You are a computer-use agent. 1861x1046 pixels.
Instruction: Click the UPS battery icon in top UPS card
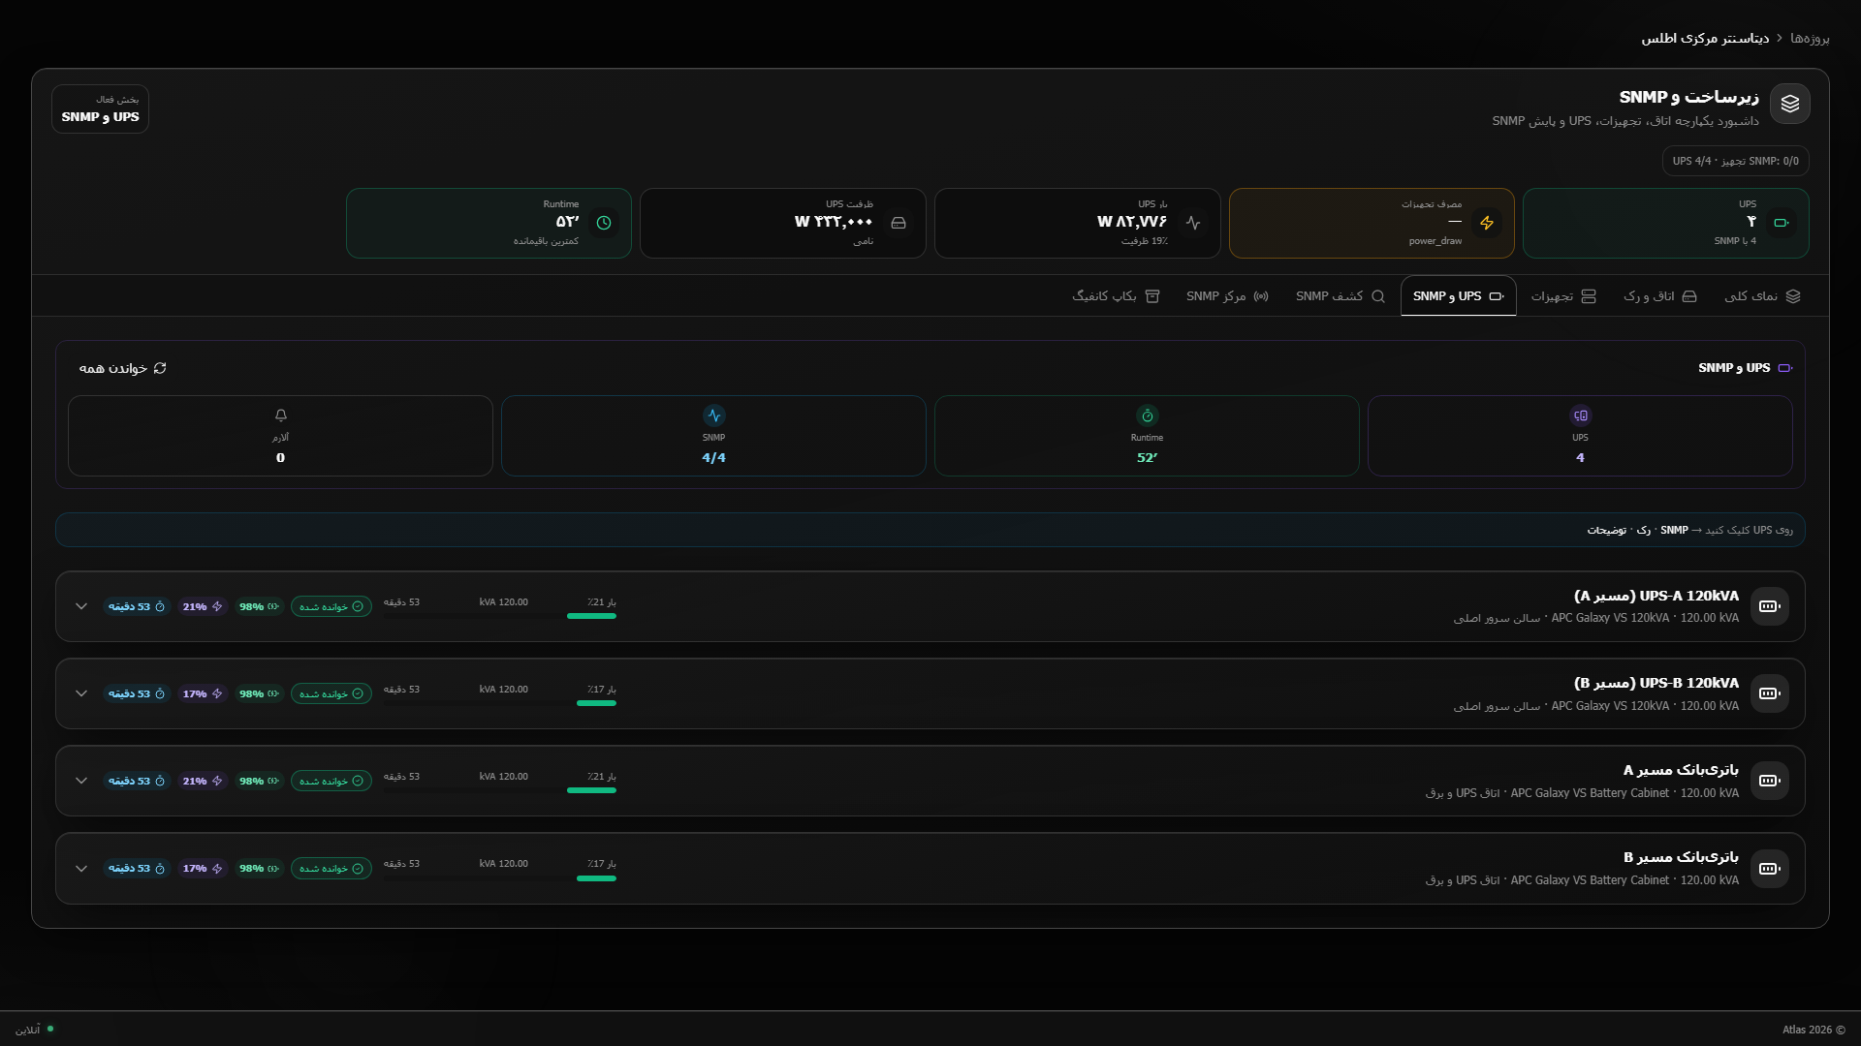pyautogui.click(x=1781, y=223)
